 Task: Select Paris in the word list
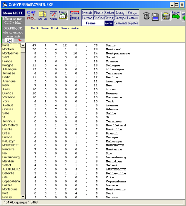(x=11, y=45)
